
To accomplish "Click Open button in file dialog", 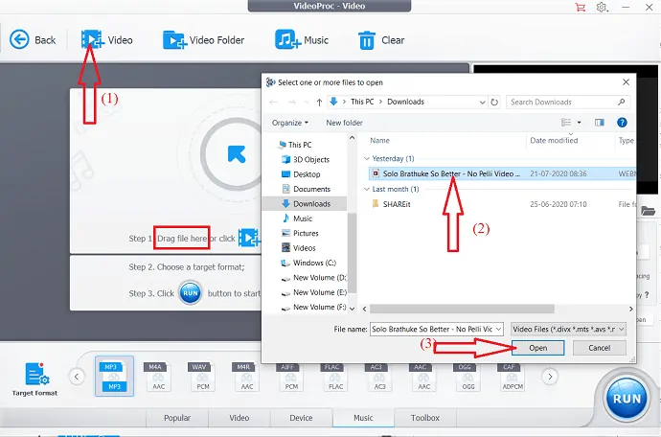I will click(537, 348).
